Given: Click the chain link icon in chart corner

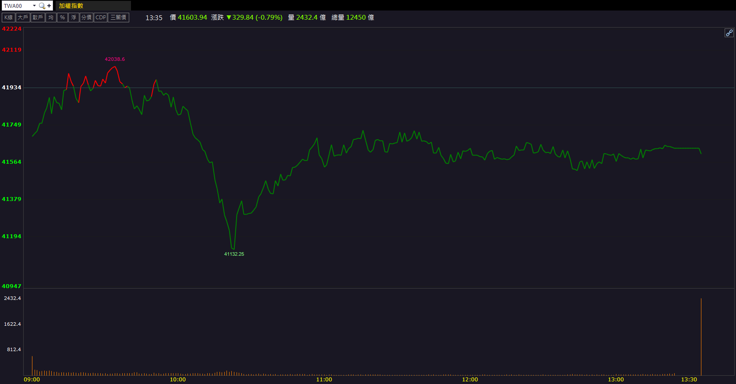Looking at the screenshot, I should pyautogui.click(x=729, y=33).
